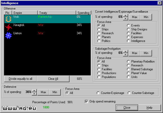The height and width of the screenshot is (113, 163).
Task: Click the blue Uetron star emblem
Action: pos(8,36)
